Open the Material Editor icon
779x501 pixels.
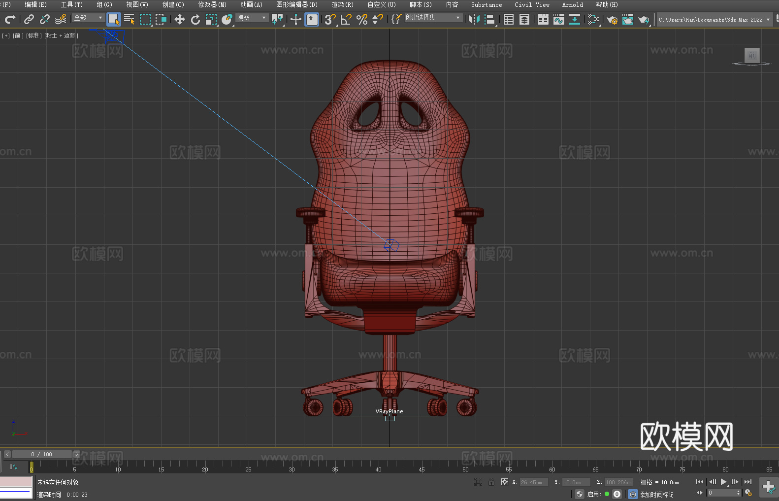(x=593, y=19)
